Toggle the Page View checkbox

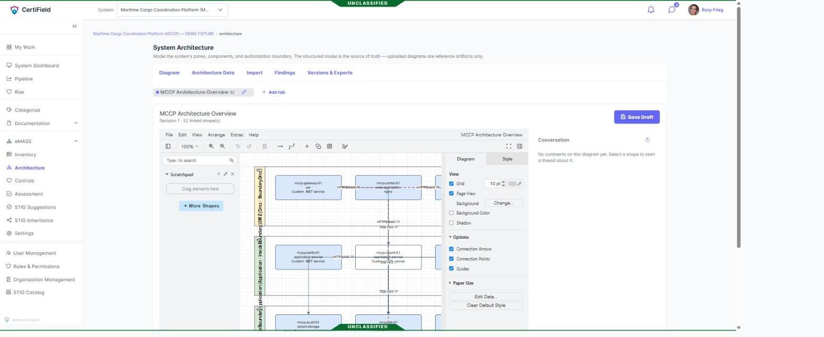click(451, 193)
